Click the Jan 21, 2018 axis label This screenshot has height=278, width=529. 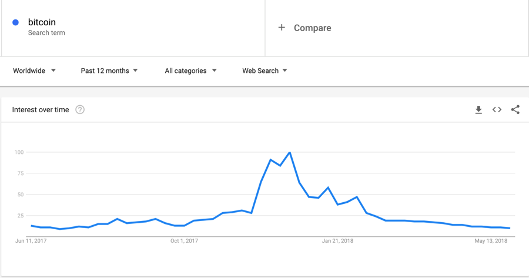click(337, 241)
